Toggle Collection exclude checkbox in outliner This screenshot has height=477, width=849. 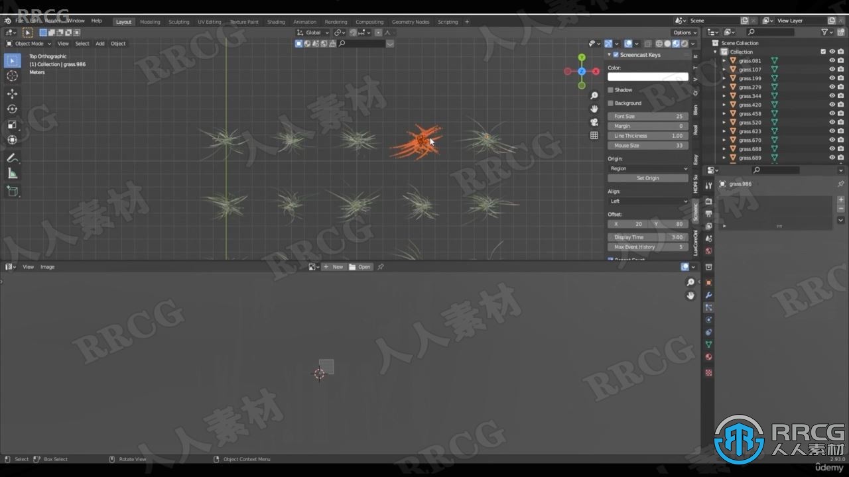[x=823, y=52]
